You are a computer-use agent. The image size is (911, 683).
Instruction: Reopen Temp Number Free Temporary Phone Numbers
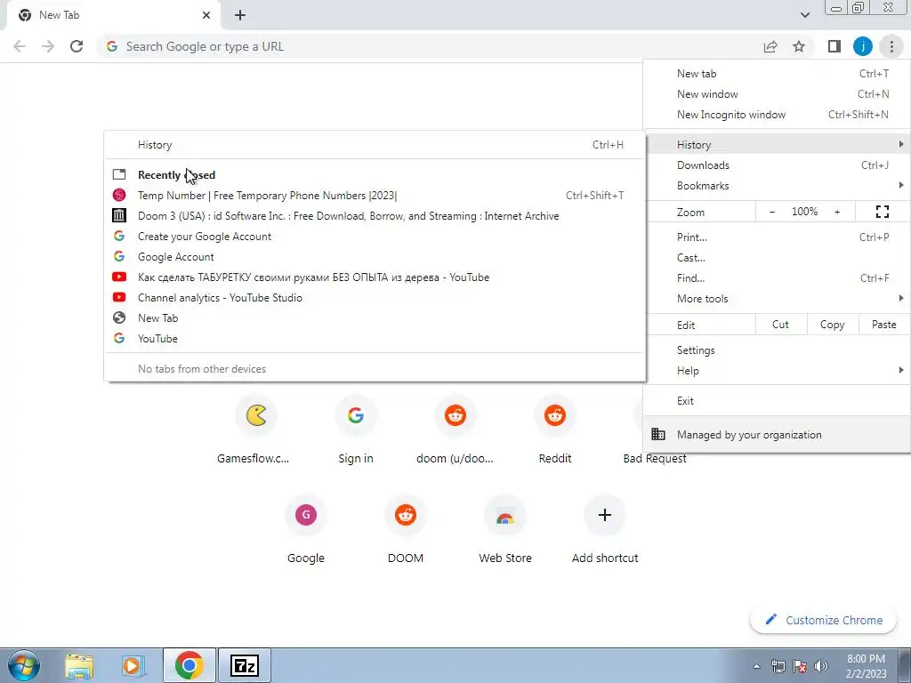pyautogui.click(x=375, y=195)
